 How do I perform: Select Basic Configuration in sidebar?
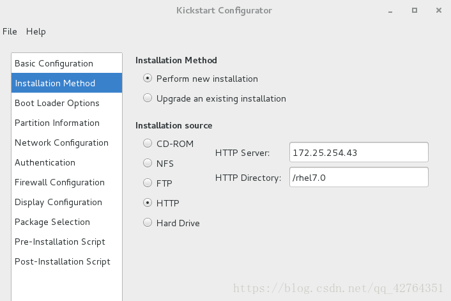click(x=66, y=63)
